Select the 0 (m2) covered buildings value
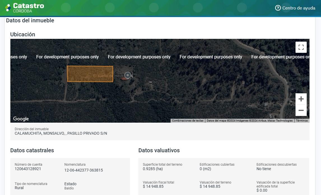This screenshot has height=195, width=321. pyautogui.click(x=205, y=169)
